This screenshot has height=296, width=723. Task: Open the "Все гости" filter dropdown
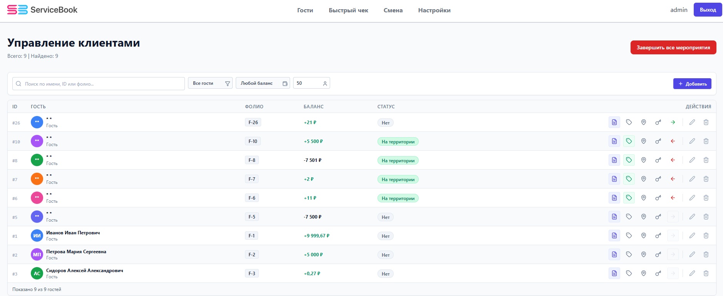pyautogui.click(x=210, y=83)
